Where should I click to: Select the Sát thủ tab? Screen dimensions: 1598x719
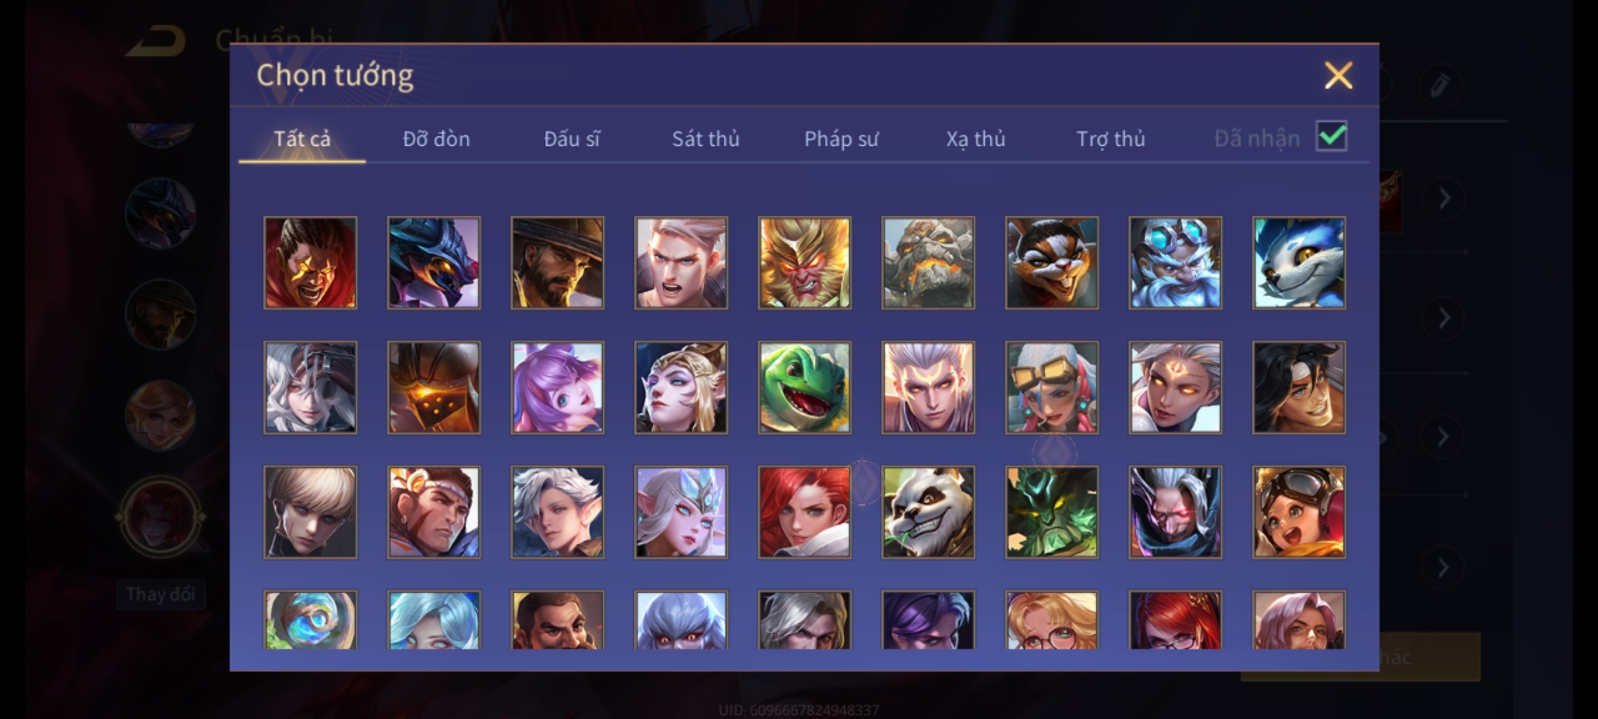[705, 138]
